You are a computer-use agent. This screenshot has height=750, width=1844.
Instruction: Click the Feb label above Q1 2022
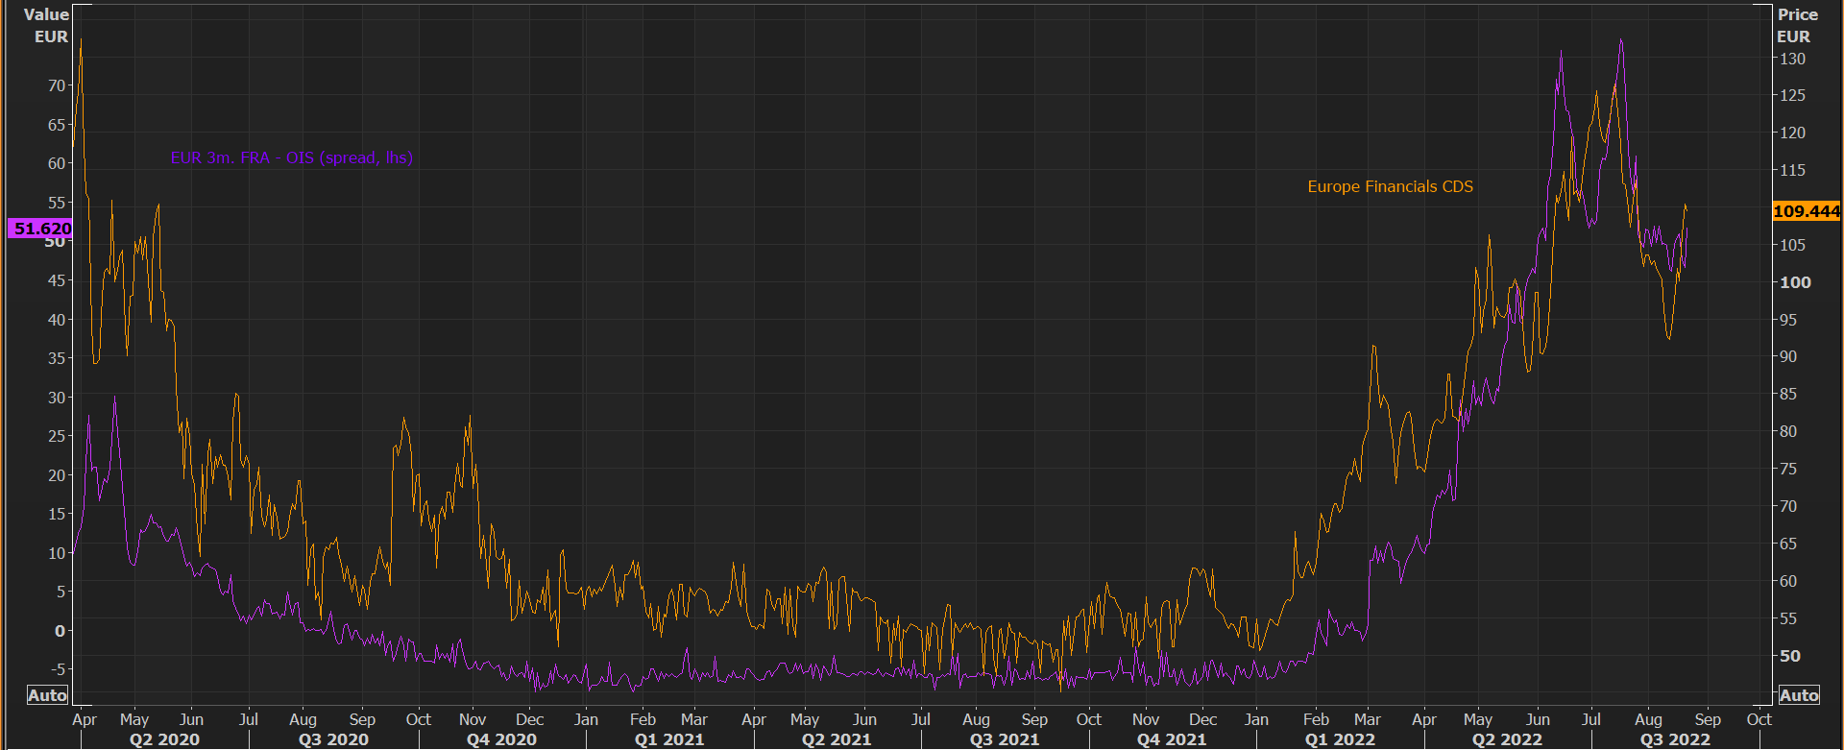click(x=1316, y=719)
